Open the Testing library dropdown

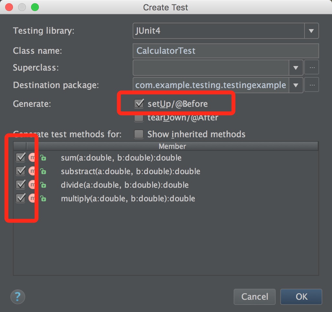click(x=311, y=31)
